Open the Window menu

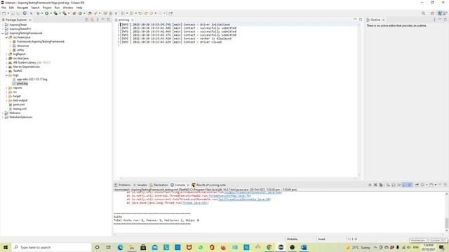click(68, 8)
